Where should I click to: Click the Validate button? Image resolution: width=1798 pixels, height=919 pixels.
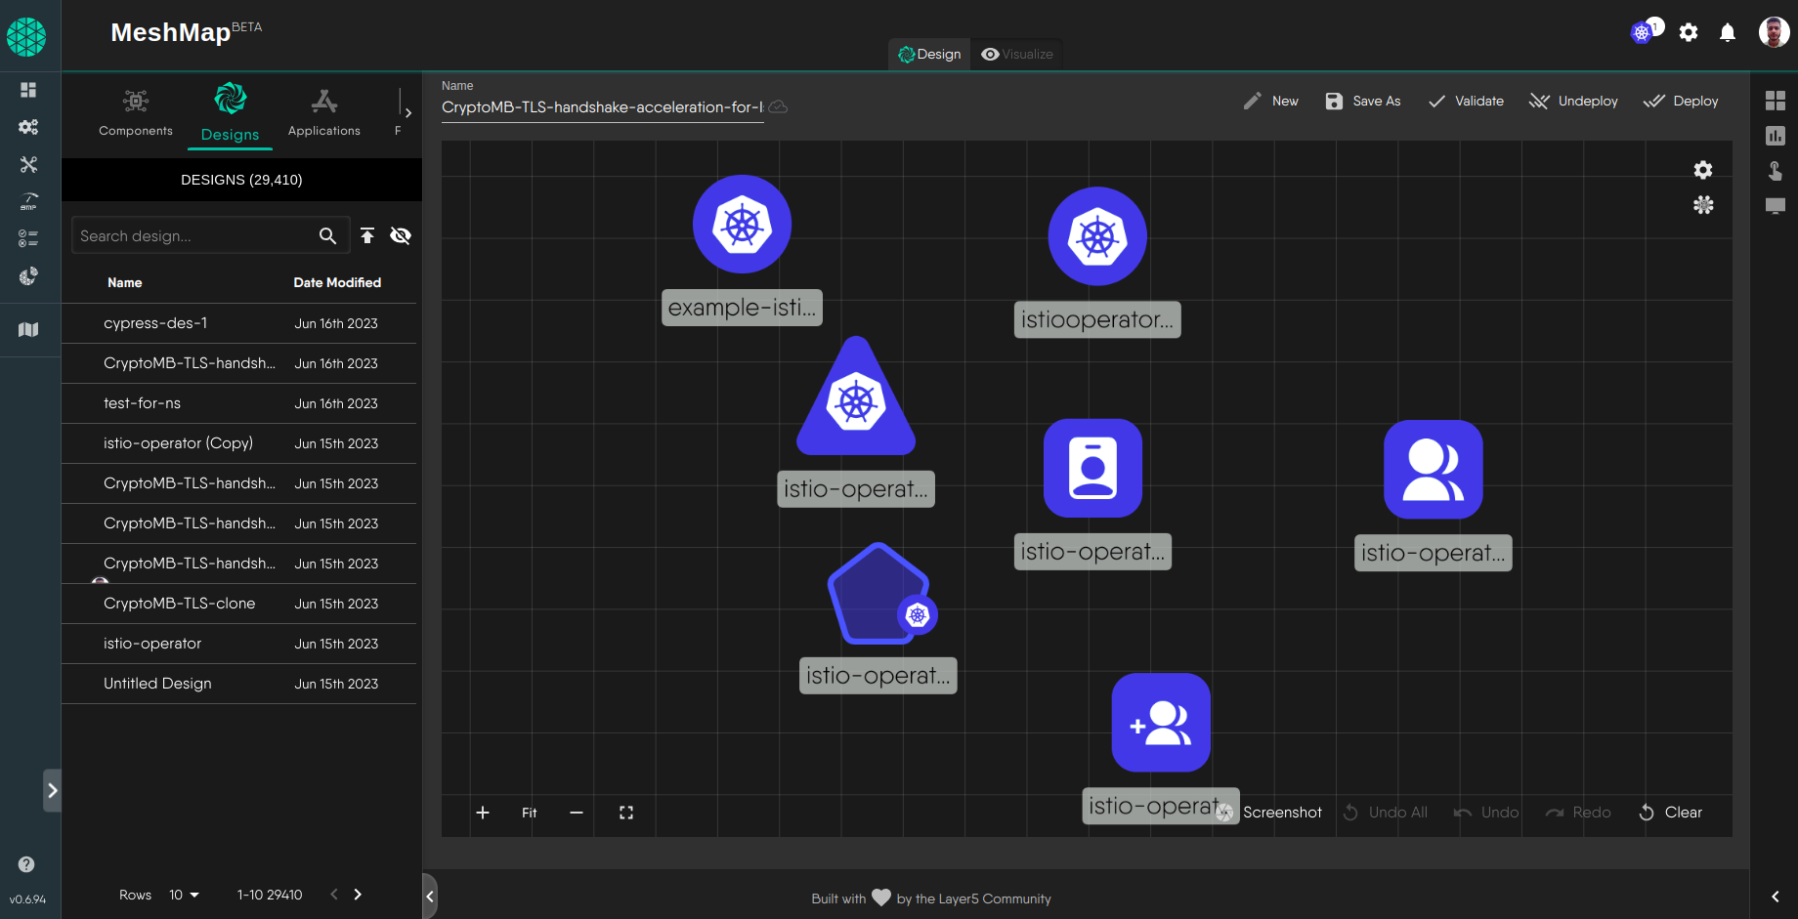(1466, 102)
